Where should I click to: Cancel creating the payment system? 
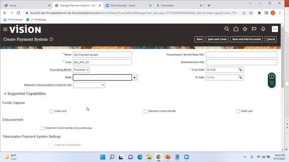tap(270, 39)
